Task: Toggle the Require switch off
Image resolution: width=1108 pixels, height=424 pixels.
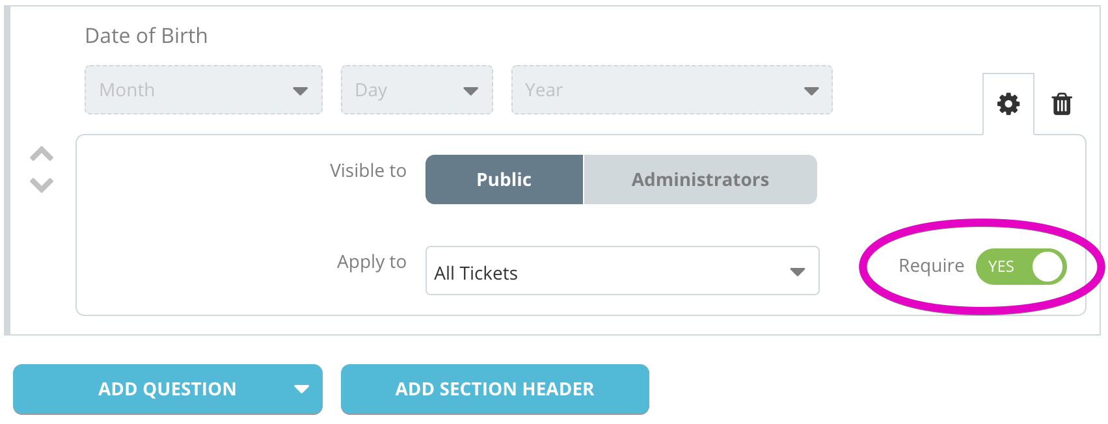Action: (x=1021, y=267)
